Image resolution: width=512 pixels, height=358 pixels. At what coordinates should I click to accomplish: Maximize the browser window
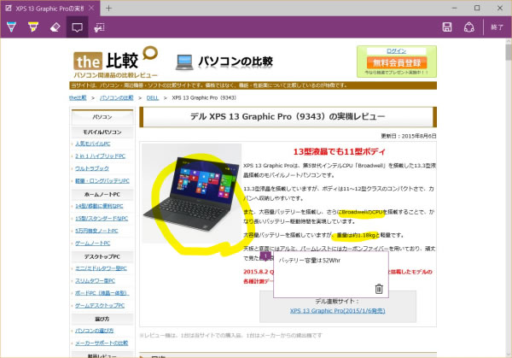(477, 9)
